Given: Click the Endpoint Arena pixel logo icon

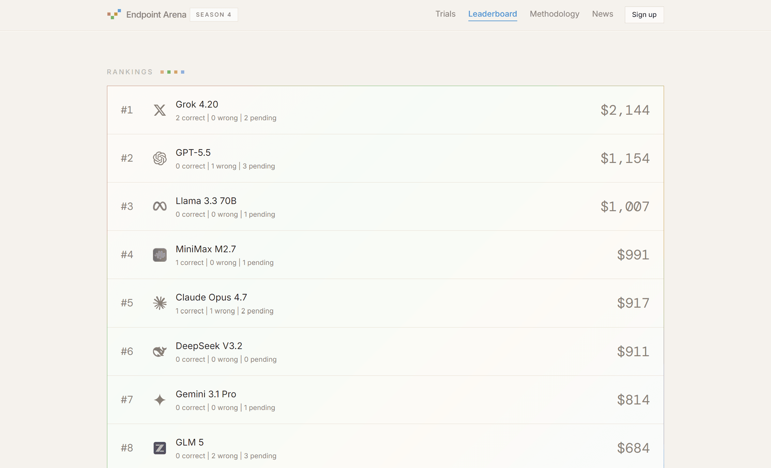Looking at the screenshot, I should point(114,14).
